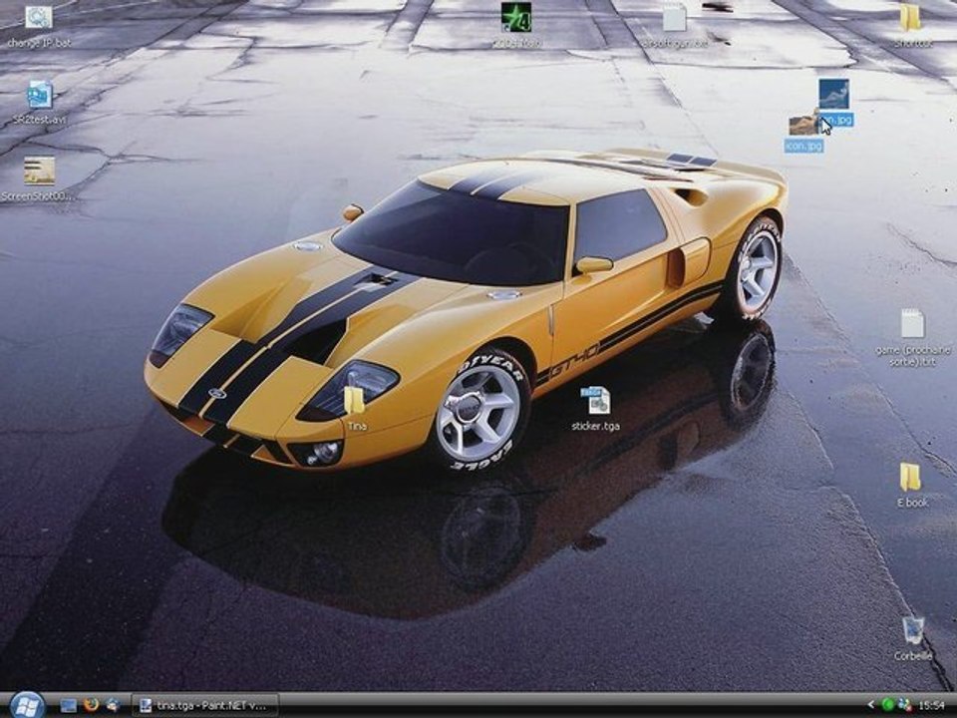Click Show Desktop quick launch icon
The image size is (957, 718).
(x=69, y=705)
